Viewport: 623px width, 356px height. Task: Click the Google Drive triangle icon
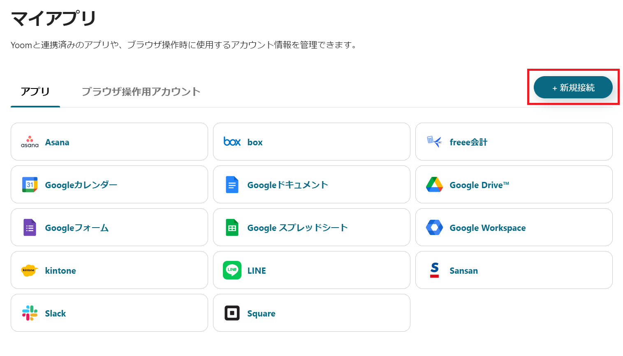pos(434,185)
